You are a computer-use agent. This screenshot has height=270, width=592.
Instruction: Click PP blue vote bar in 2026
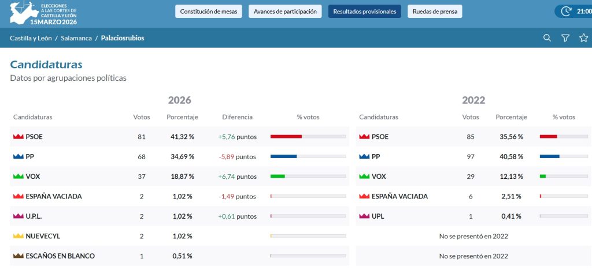pyautogui.click(x=283, y=156)
